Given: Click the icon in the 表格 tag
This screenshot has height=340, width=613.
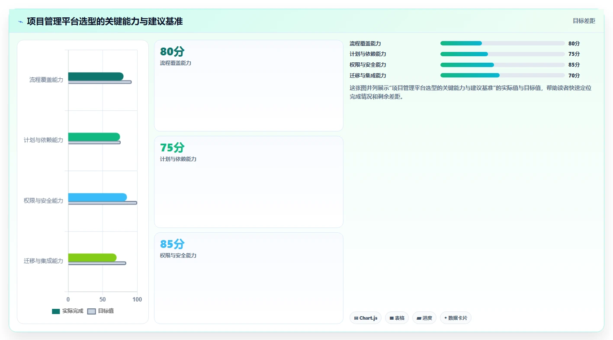Looking at the screenshot, I should pos(392,318).
